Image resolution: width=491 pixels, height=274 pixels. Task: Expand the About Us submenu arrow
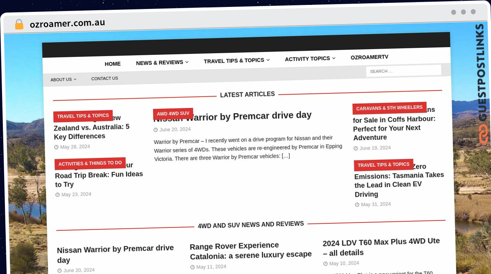(75, 79)
